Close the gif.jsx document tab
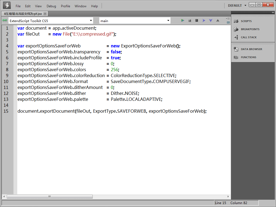Screen dimensions: 276x207 [x=45, y=14]
